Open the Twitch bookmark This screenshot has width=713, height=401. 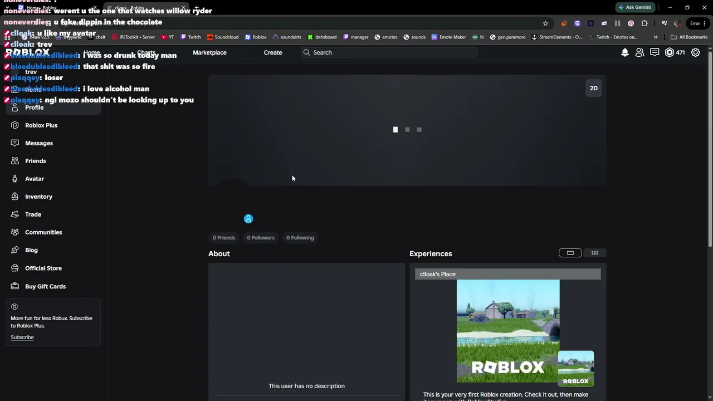point(191,37)
